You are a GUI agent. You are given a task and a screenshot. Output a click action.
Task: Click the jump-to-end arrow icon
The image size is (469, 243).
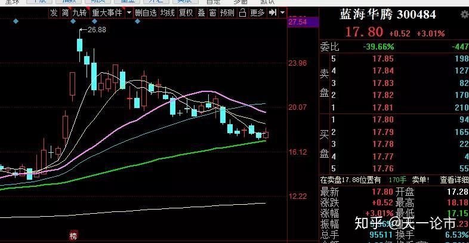coord(273,13)
